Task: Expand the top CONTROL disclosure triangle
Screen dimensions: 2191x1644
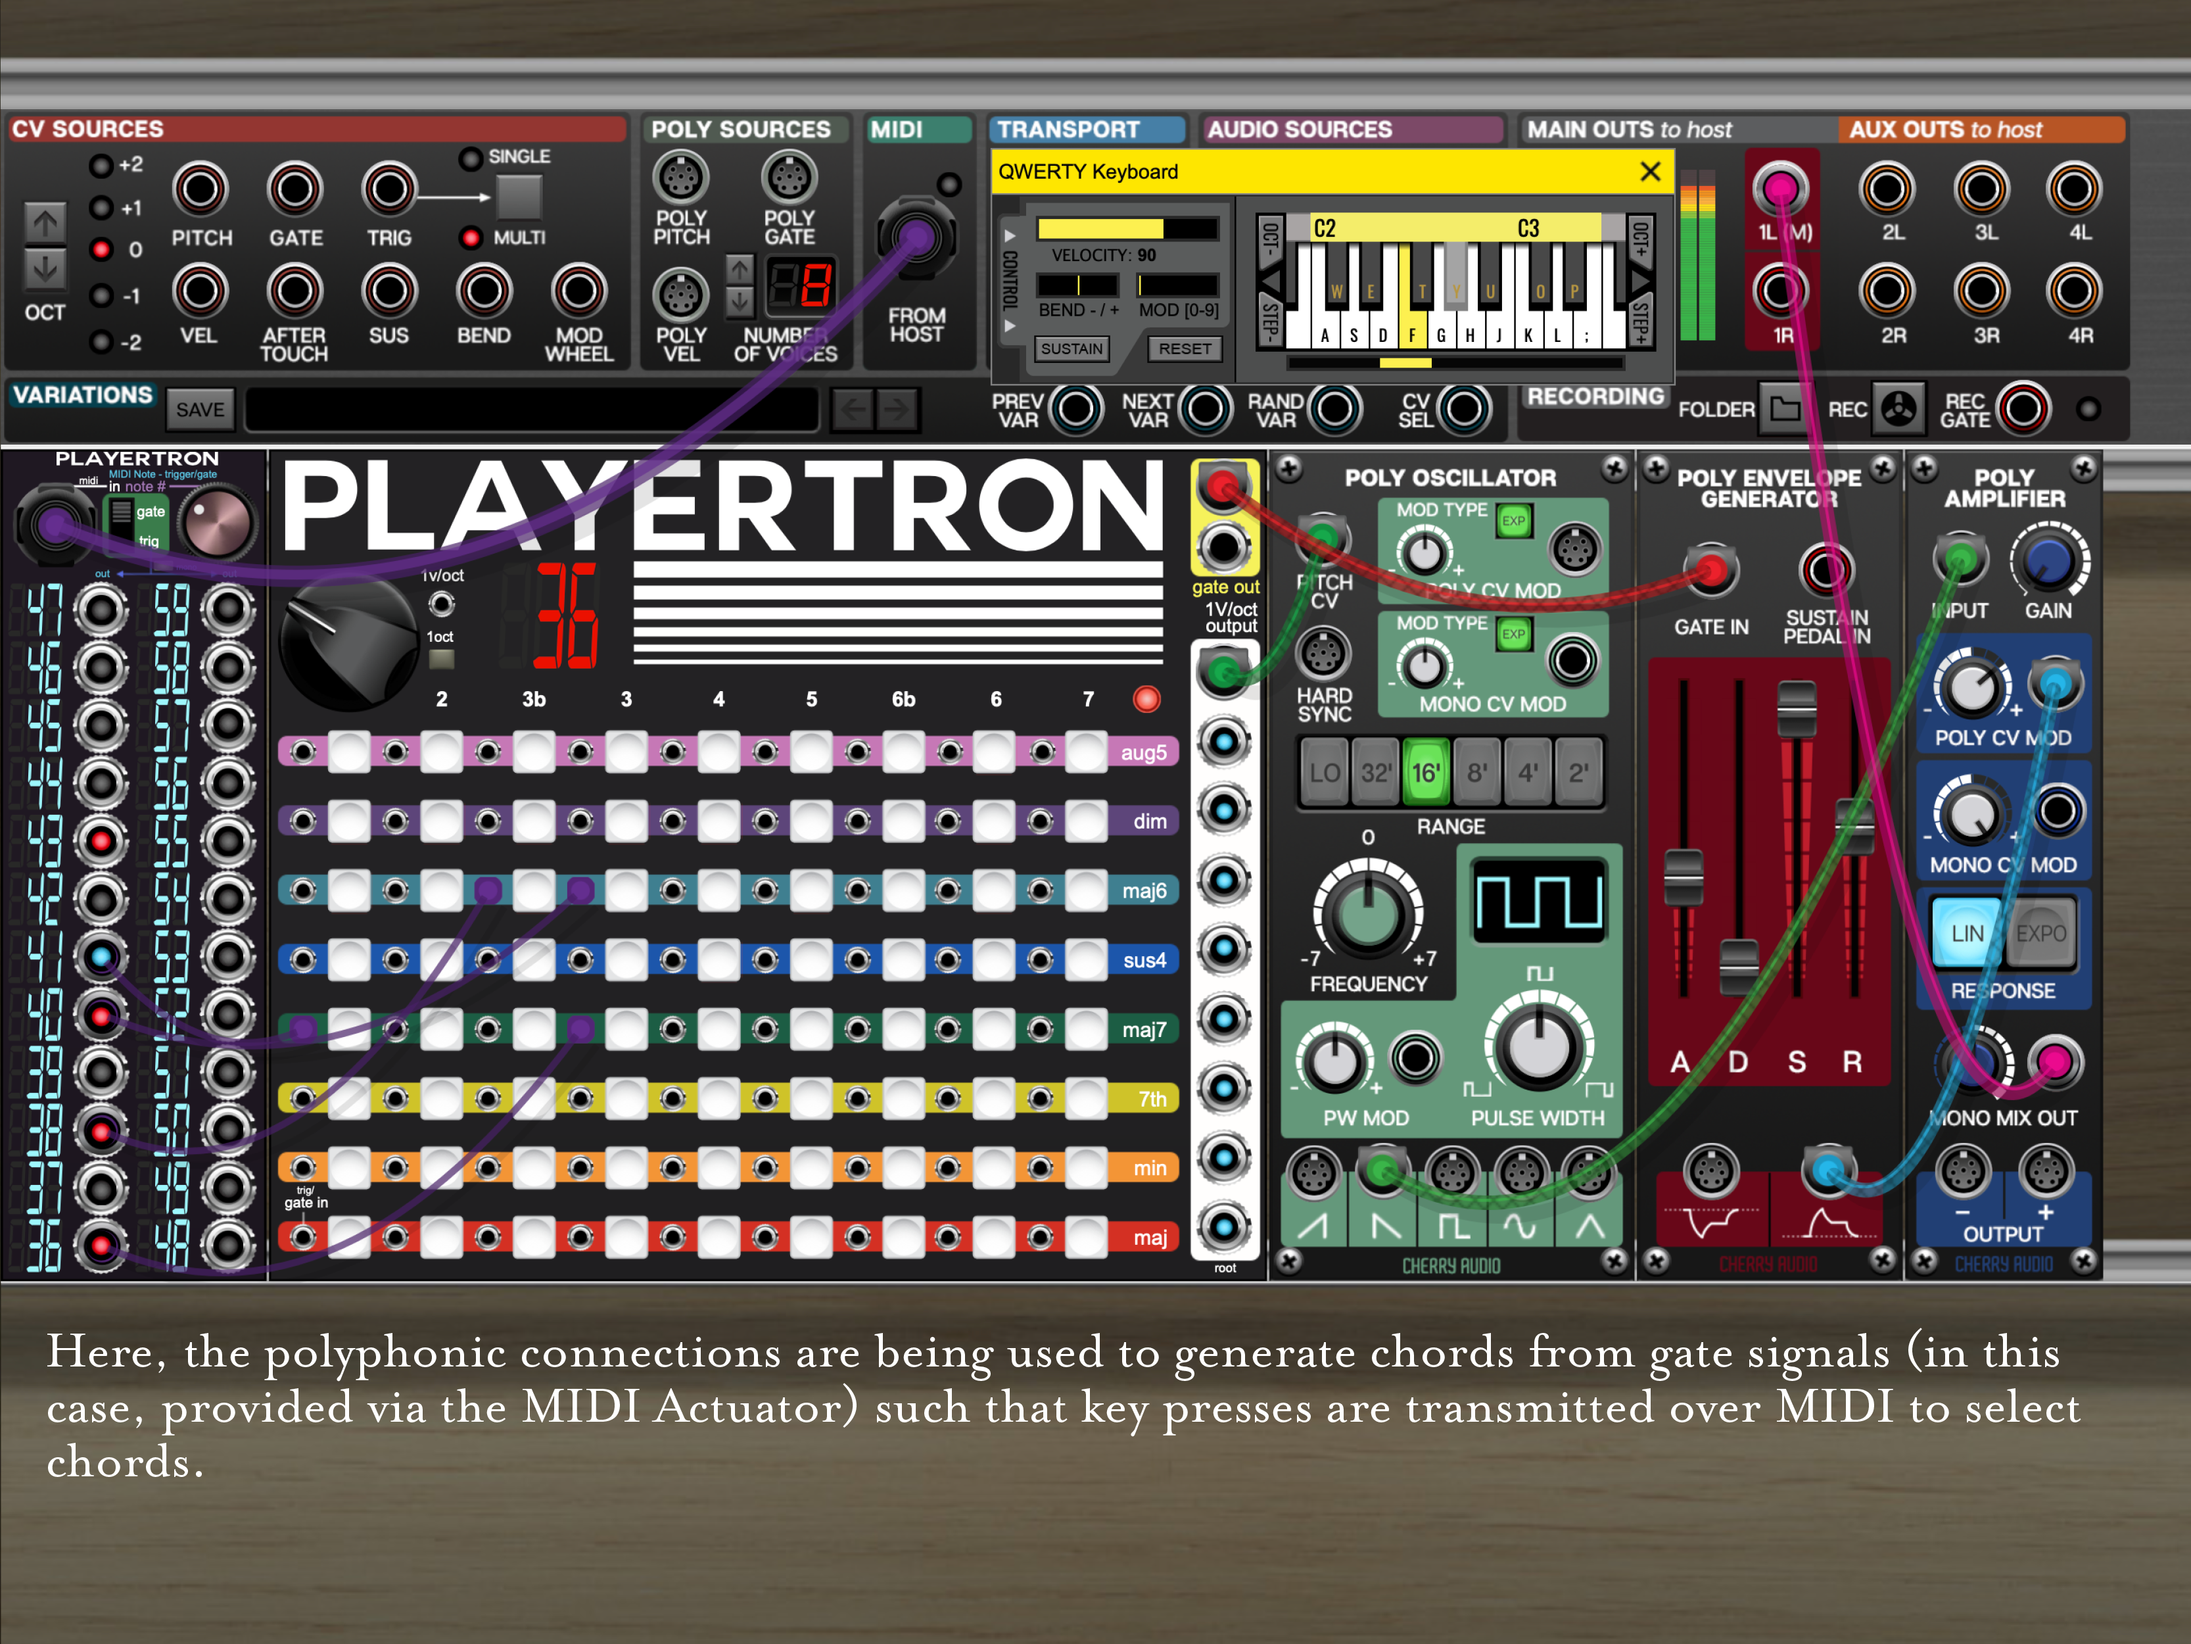Action: [1009, 236]
